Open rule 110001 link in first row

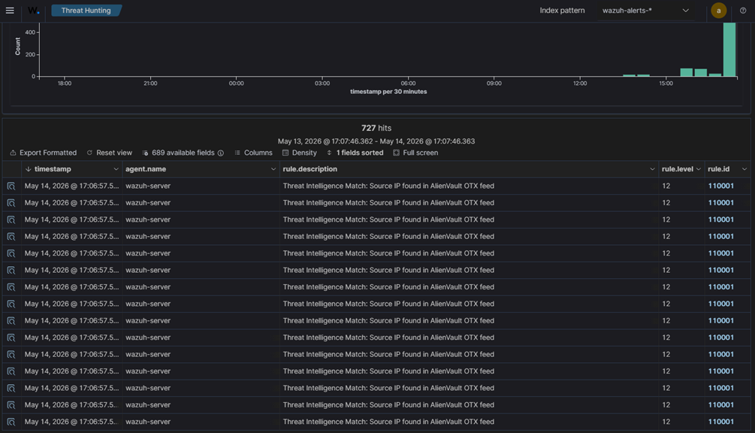pos(720,186)
